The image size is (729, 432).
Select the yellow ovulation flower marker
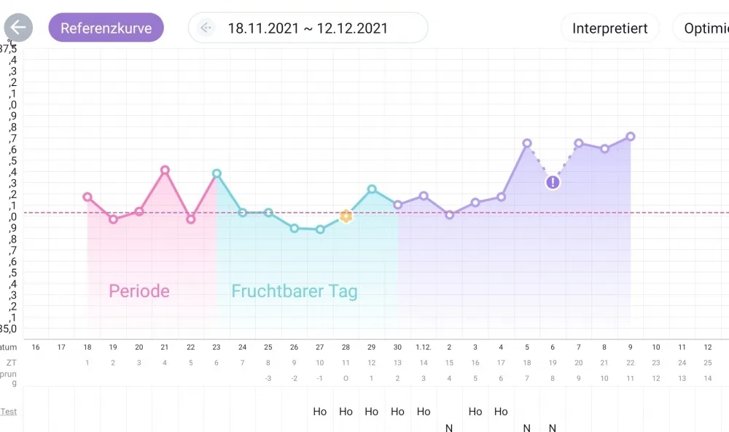[x=346, y=216]
